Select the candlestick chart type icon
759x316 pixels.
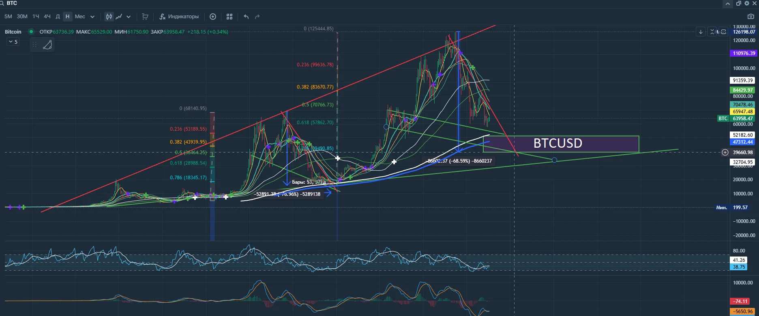[x=109, y=17]
